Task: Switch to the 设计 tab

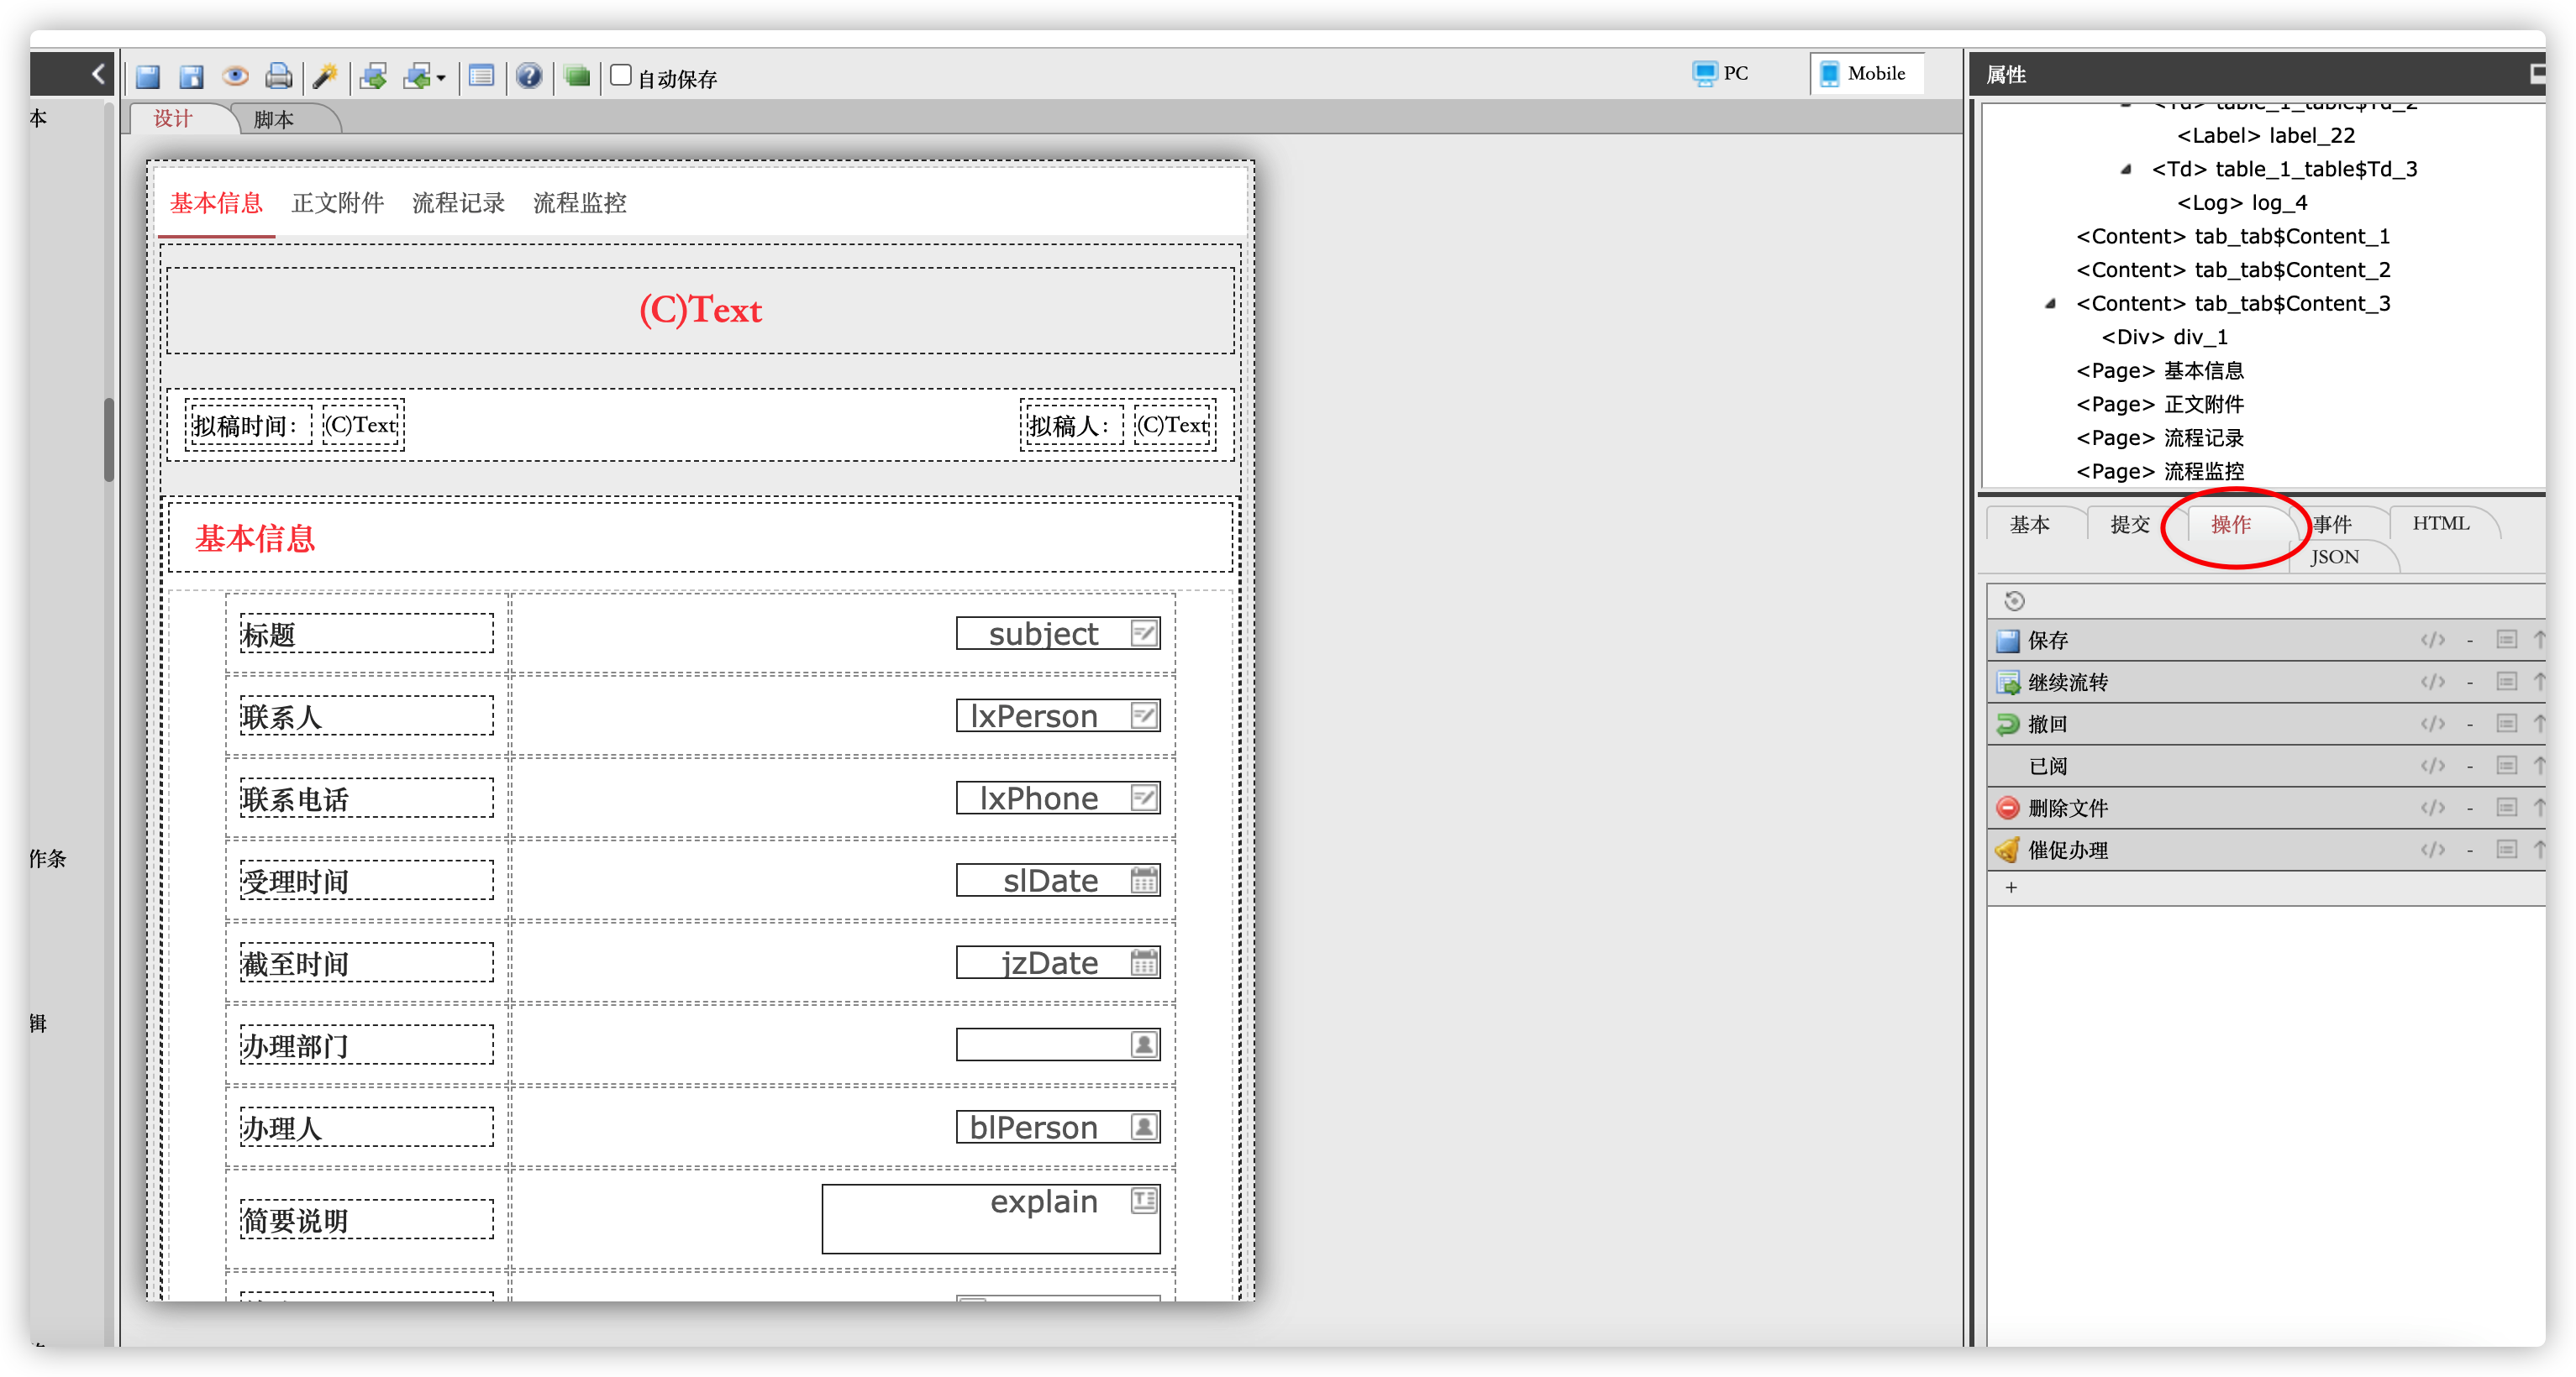Action: click(x=173, y=119)
